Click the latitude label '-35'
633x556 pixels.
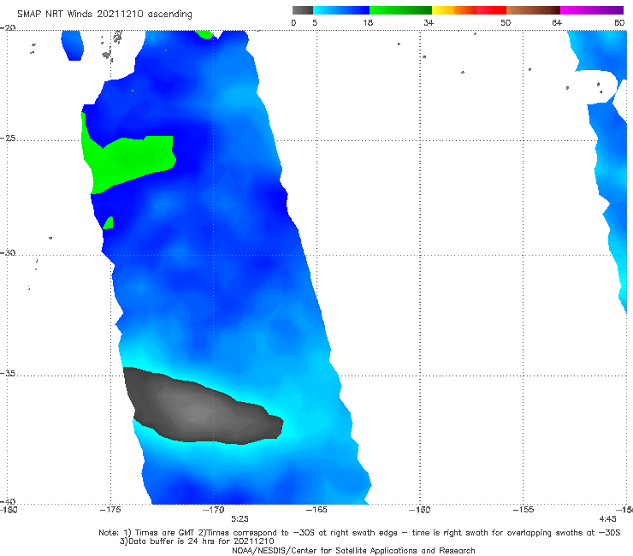tap(8, 373)
